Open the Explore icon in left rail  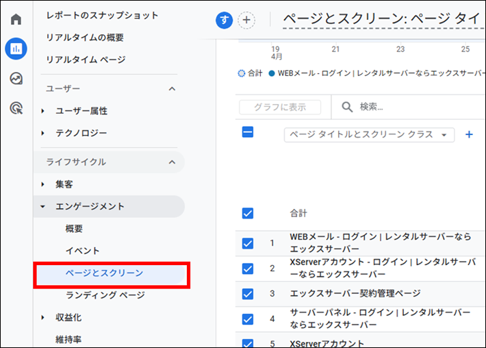click(16, 79)
